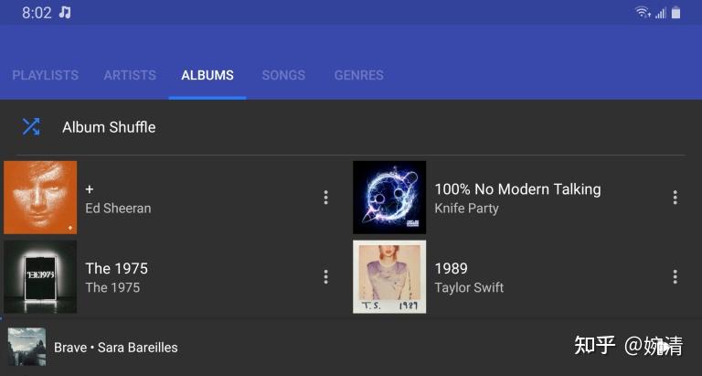The width and height of the screenshot is (702, 376).
Task: Open the Brave • Sara Bareilles now-playing bar
Action: click(x=351, y=348)
